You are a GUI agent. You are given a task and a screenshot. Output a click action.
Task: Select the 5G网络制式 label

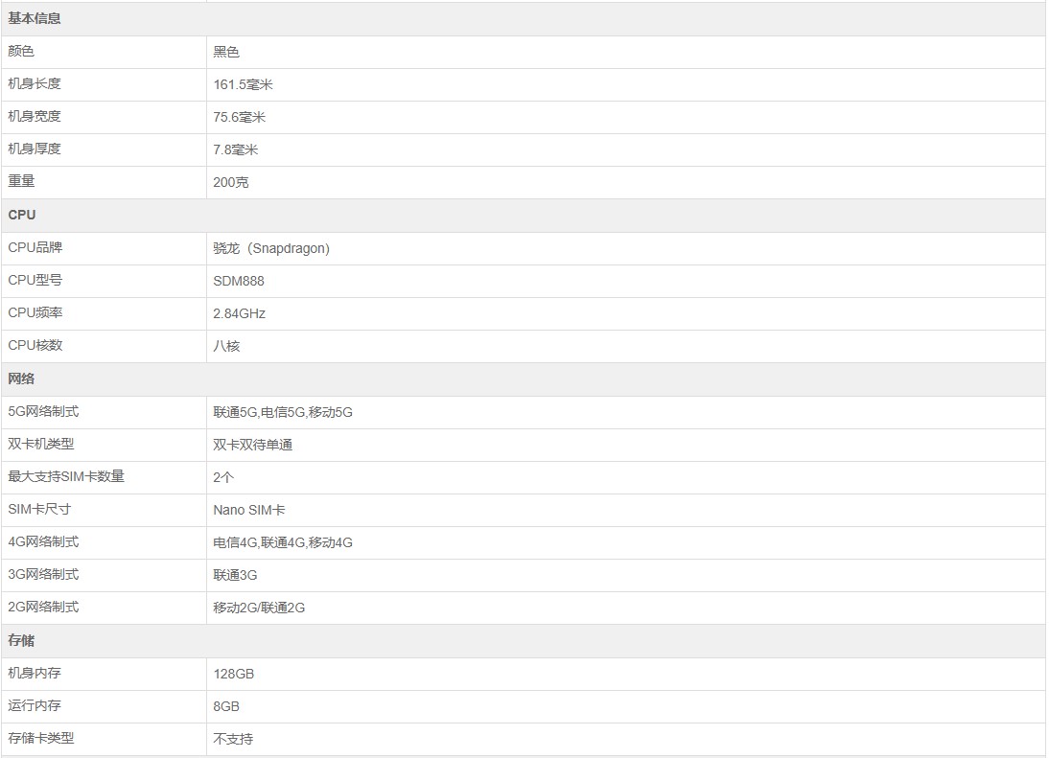click(x=43, y=412)
